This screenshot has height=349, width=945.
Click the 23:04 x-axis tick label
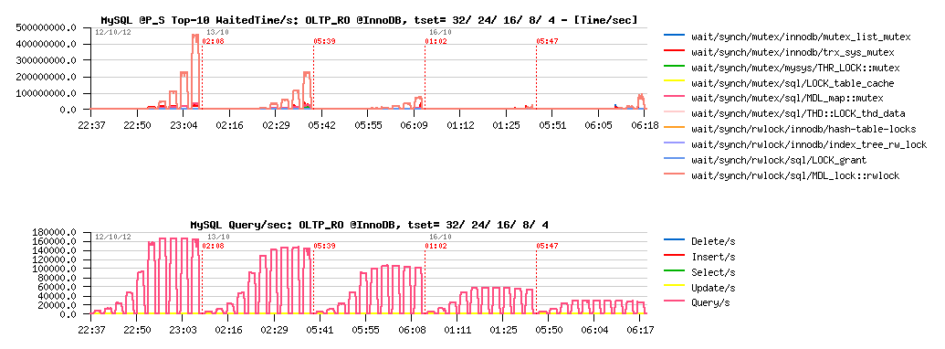tap(184, 125)
